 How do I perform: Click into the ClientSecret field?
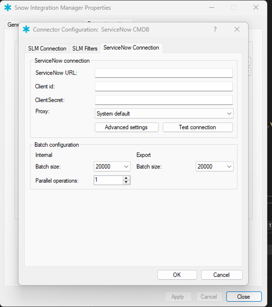coord(164,100)
